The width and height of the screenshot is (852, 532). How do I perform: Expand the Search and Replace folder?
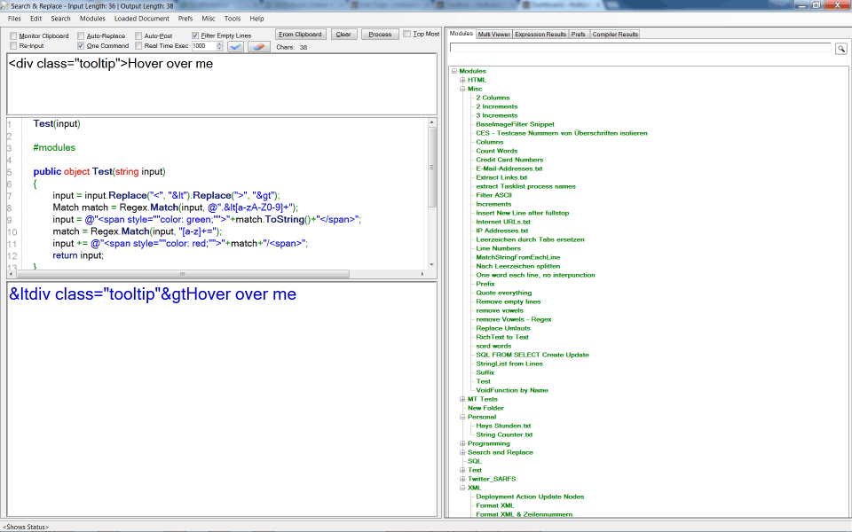tap(462, 452)
